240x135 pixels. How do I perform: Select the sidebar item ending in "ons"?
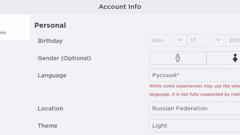pyautogui.click(x=3, y=33)
